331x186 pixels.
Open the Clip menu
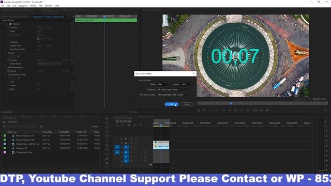(x=14, y=6)
